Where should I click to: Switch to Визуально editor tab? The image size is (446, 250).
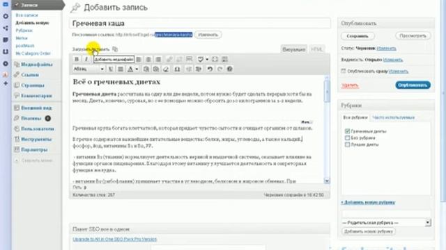[293, 49]
